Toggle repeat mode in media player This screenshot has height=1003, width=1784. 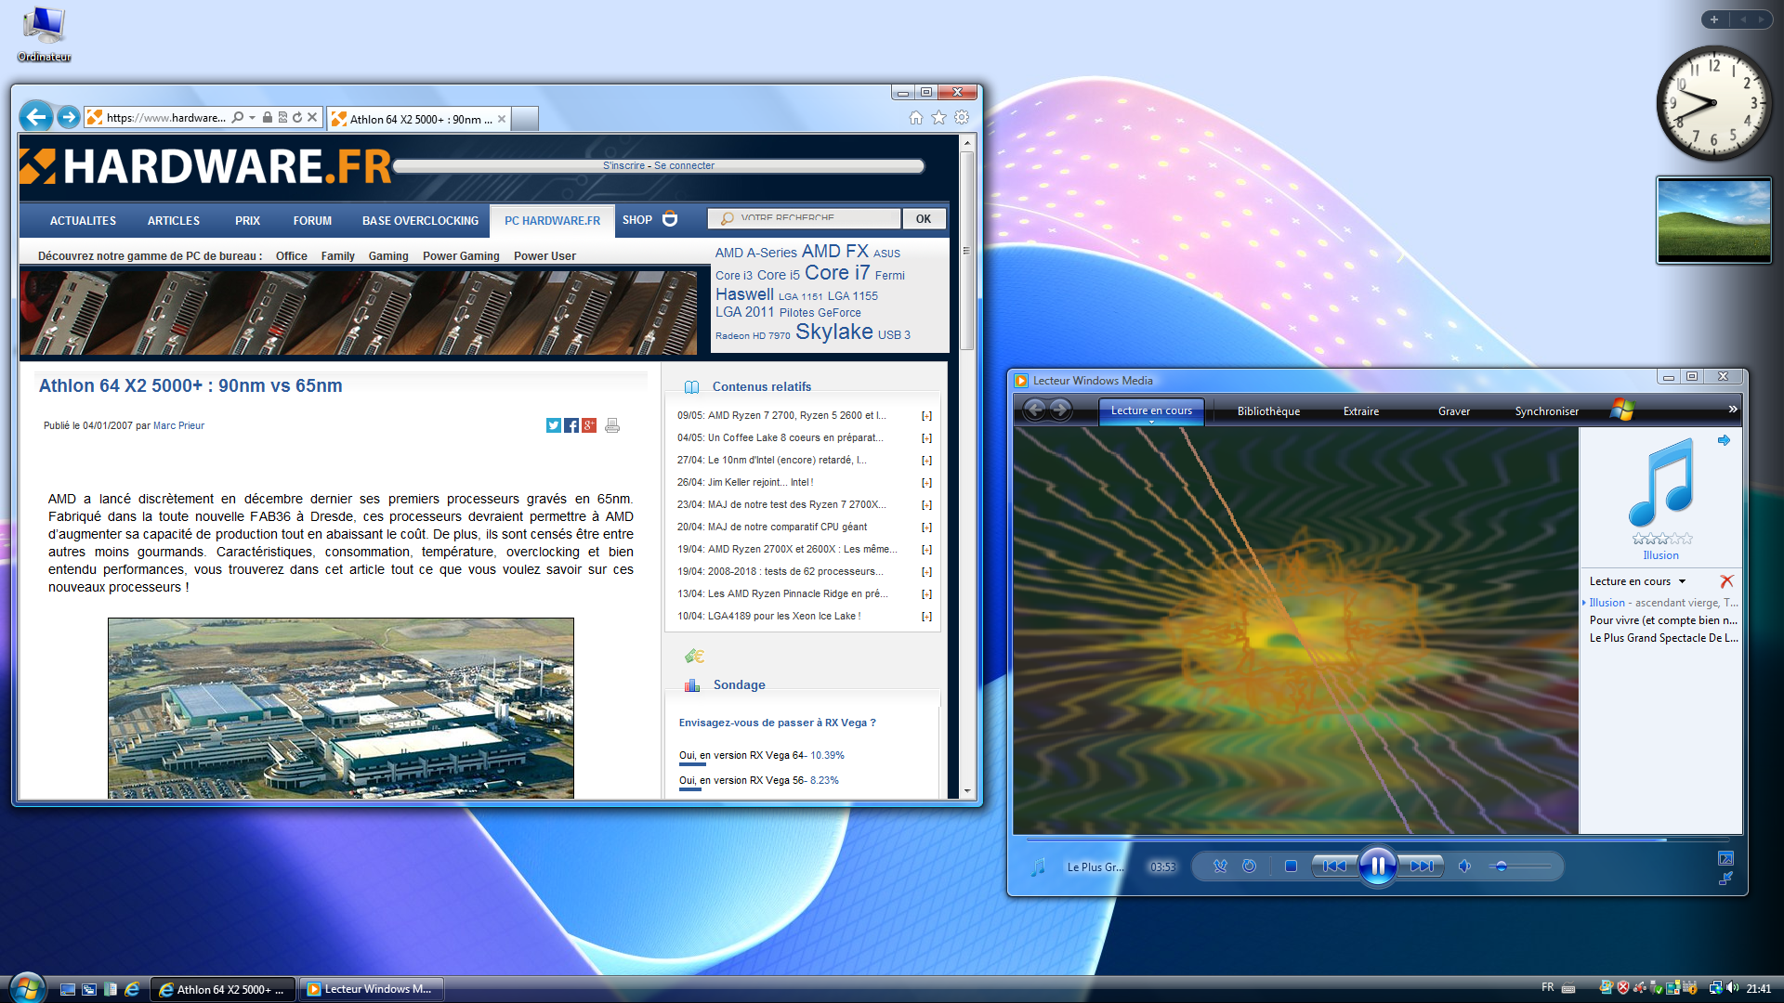click(x=1250, y=866)
